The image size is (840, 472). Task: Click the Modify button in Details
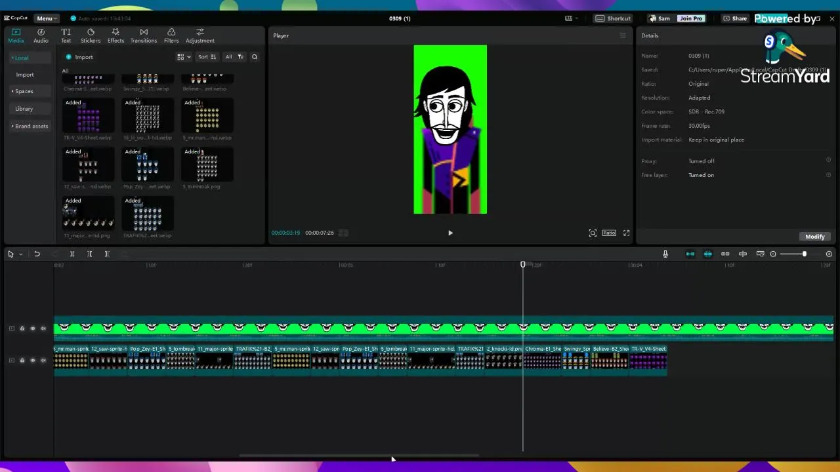(815, 237)
